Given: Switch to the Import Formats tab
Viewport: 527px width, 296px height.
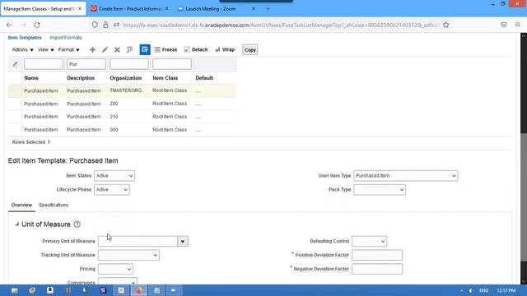Looking at the screenshot, I should click(x=66, y=38).
